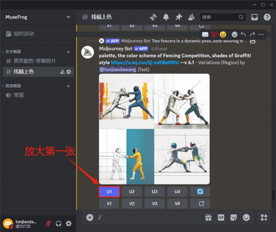
Task: Show pinned messages pin icon
Action: coord(179,17)
